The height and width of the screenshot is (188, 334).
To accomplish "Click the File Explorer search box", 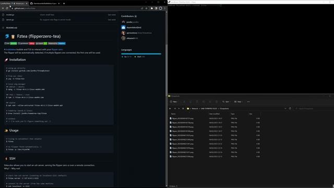I will 314,109.
